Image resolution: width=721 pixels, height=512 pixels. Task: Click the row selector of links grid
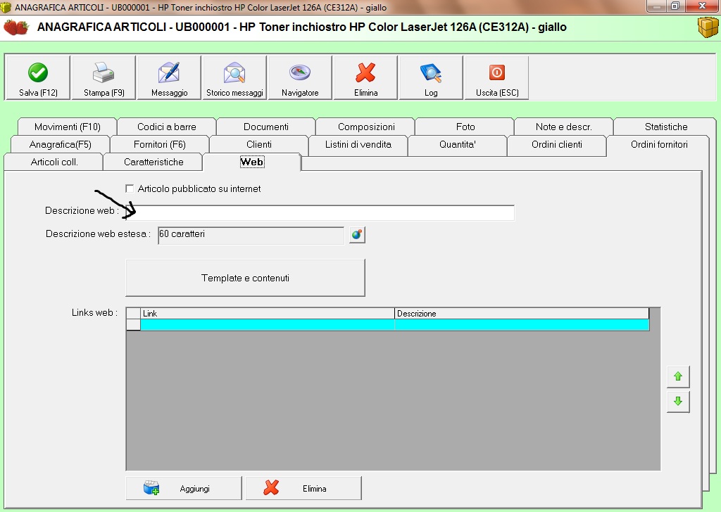[x=133, y=325]
